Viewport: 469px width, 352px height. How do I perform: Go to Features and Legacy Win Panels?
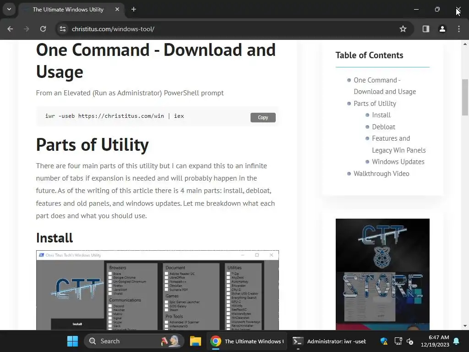pos(399,144)
